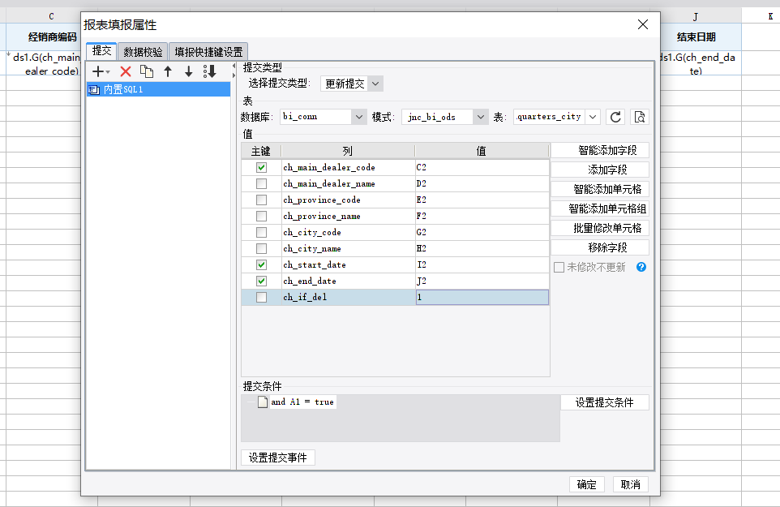Screen dimensions: 780x507
Task: Click the 智能添加字段 button
Action: tap(599, 150)
